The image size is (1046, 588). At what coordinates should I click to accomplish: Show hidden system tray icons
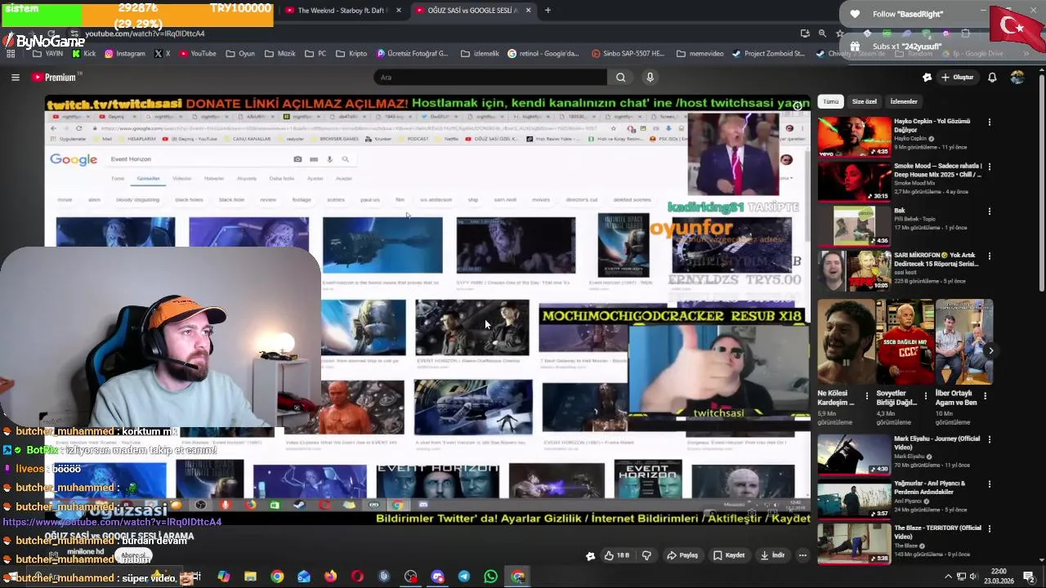pos(949,577)
